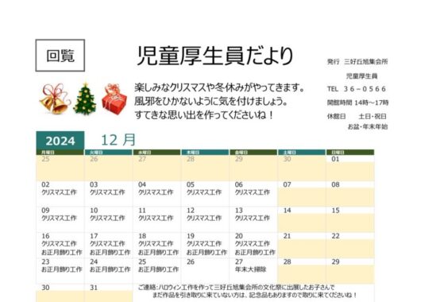The width and height of the screenshot is (440, 302).
Task: Click the 月曜日 column header
Action: tap(60, 153)
